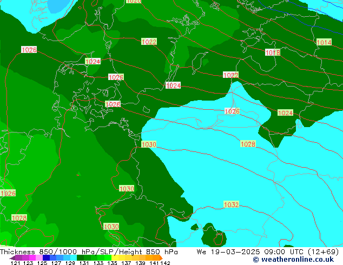Viewport: 343px width, 265px height.
Task: Click the legend value 127
Action: (56, 263)
